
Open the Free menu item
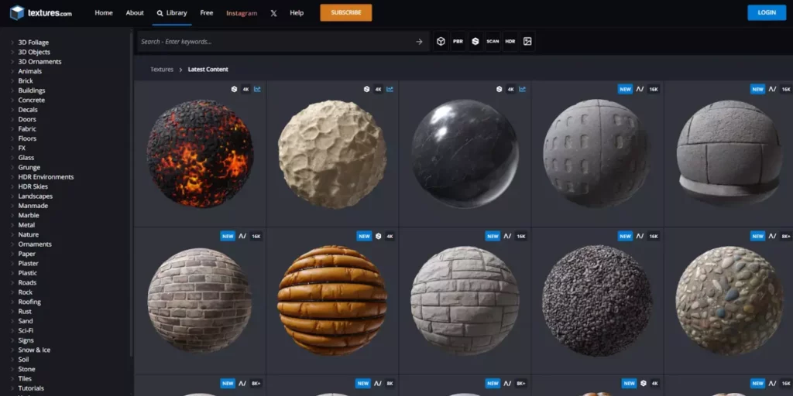click(x=207, y=13)
